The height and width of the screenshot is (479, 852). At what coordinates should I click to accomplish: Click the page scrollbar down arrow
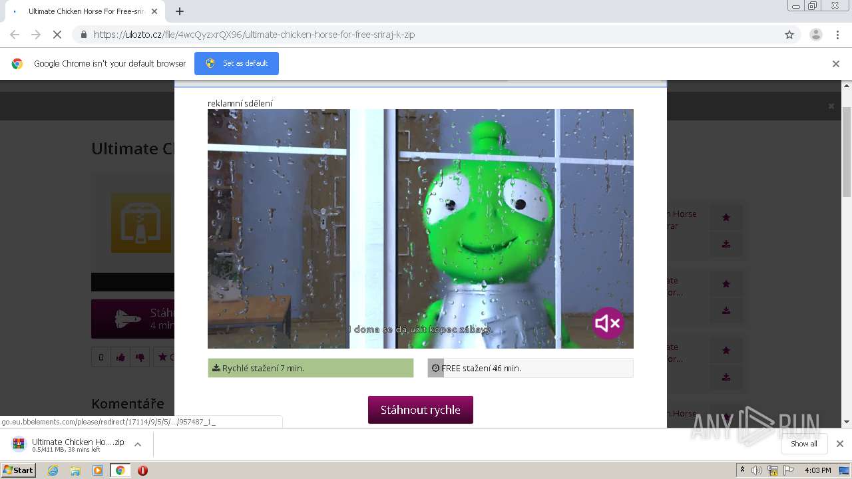(x=847, y=422)
